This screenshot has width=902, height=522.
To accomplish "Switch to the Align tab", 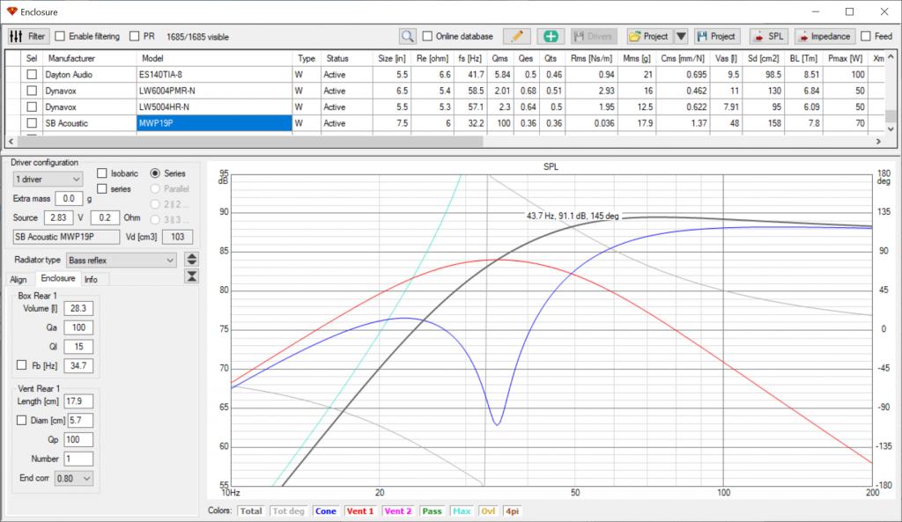I will (18, 279).
